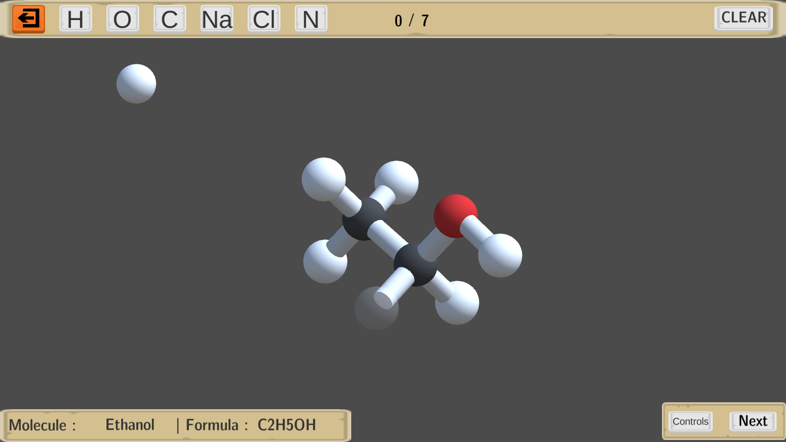
Task: Click the Ethanol molecule name text
Action: 130,425
